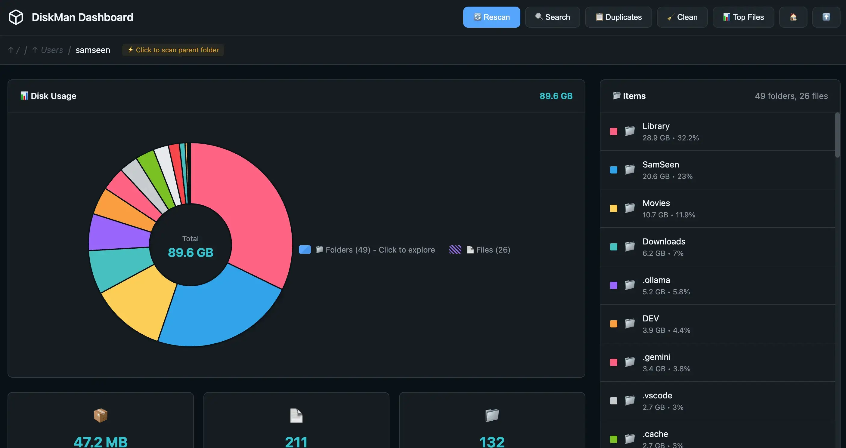This screenshot has height=448, width=846.
Task: Toggle the Files (26) legend entry
Action: point(480,250)
